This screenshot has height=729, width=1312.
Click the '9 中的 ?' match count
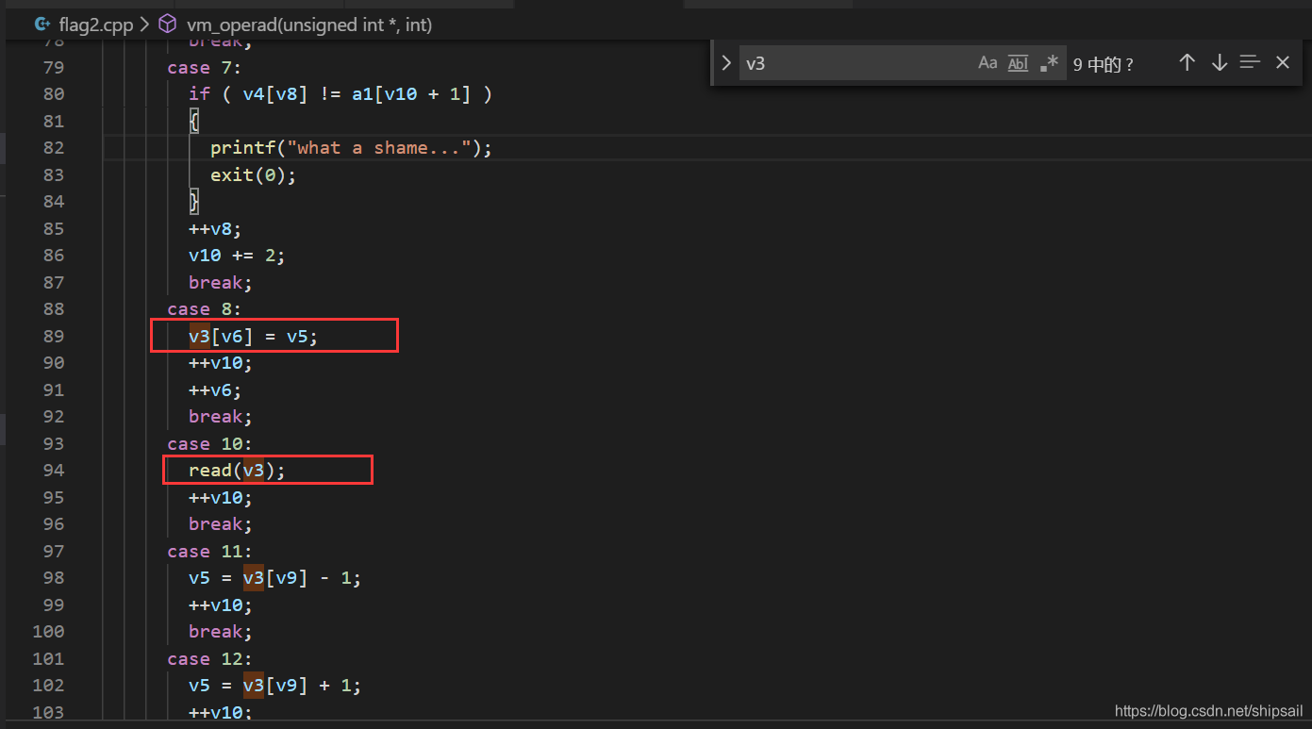point(1104,65)
